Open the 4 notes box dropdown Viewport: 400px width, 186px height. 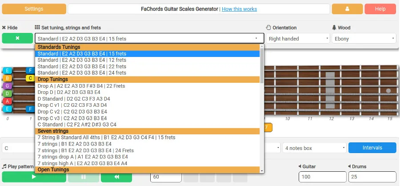pyautogui.click(x=314, y=148)
